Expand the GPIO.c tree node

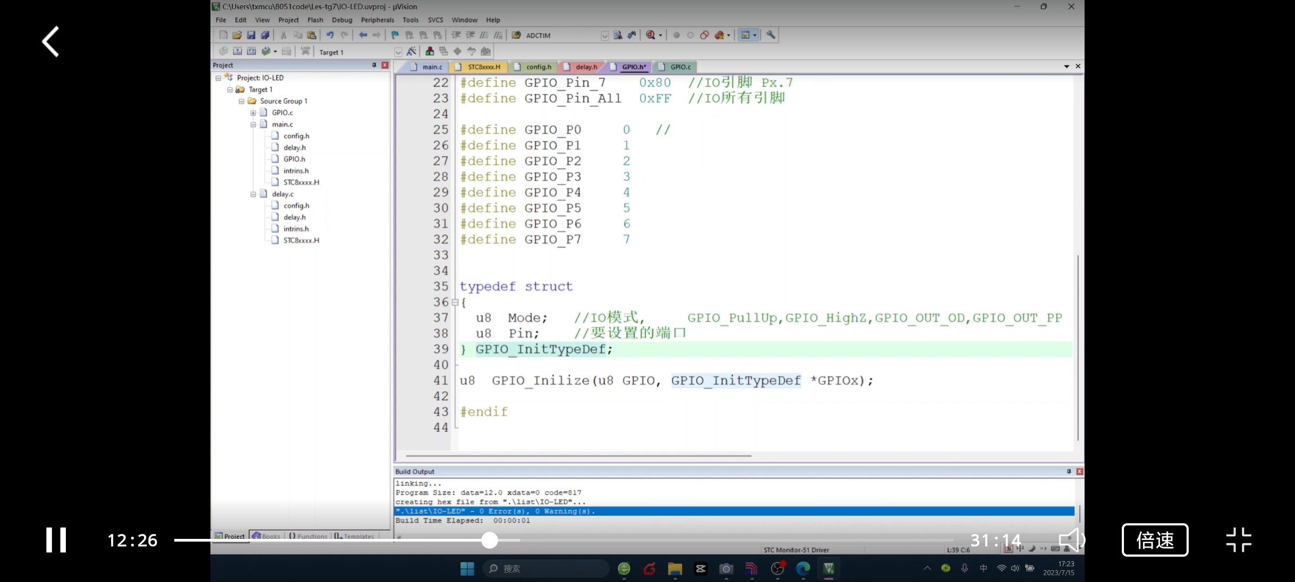tap(253, 113)
